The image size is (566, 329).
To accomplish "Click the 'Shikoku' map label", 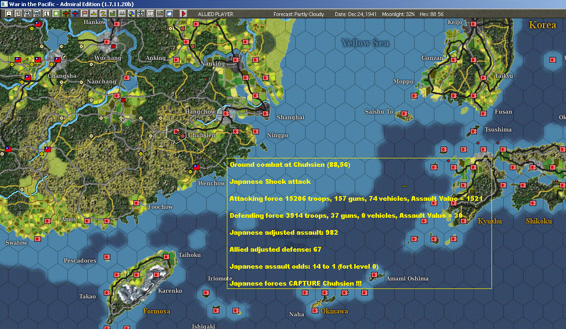I will tap(539, 221).
